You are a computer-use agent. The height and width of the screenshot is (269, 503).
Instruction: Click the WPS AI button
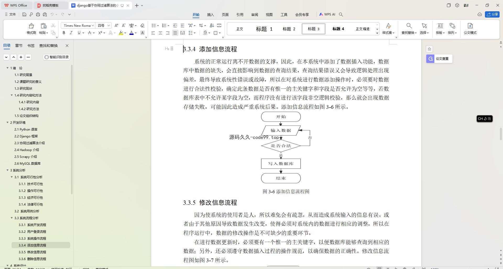point(327,14)
